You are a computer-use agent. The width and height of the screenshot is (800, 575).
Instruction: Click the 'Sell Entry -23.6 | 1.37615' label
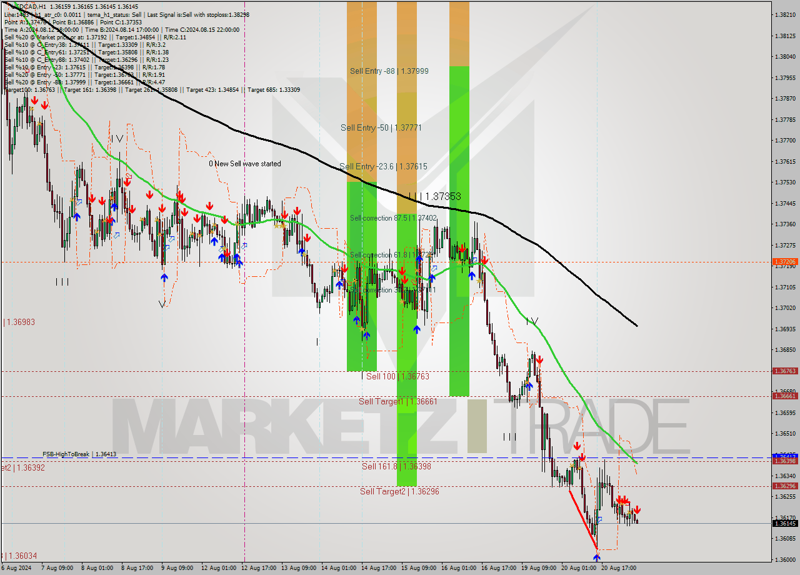click(x=383, y=167)
